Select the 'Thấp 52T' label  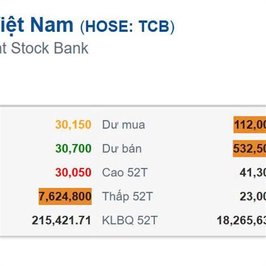click(x=126, y=196)
